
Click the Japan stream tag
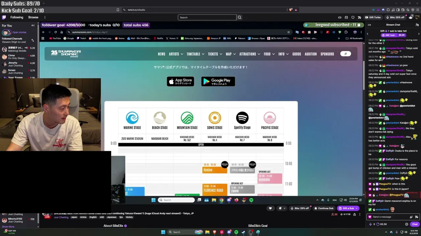pos(74,217)
